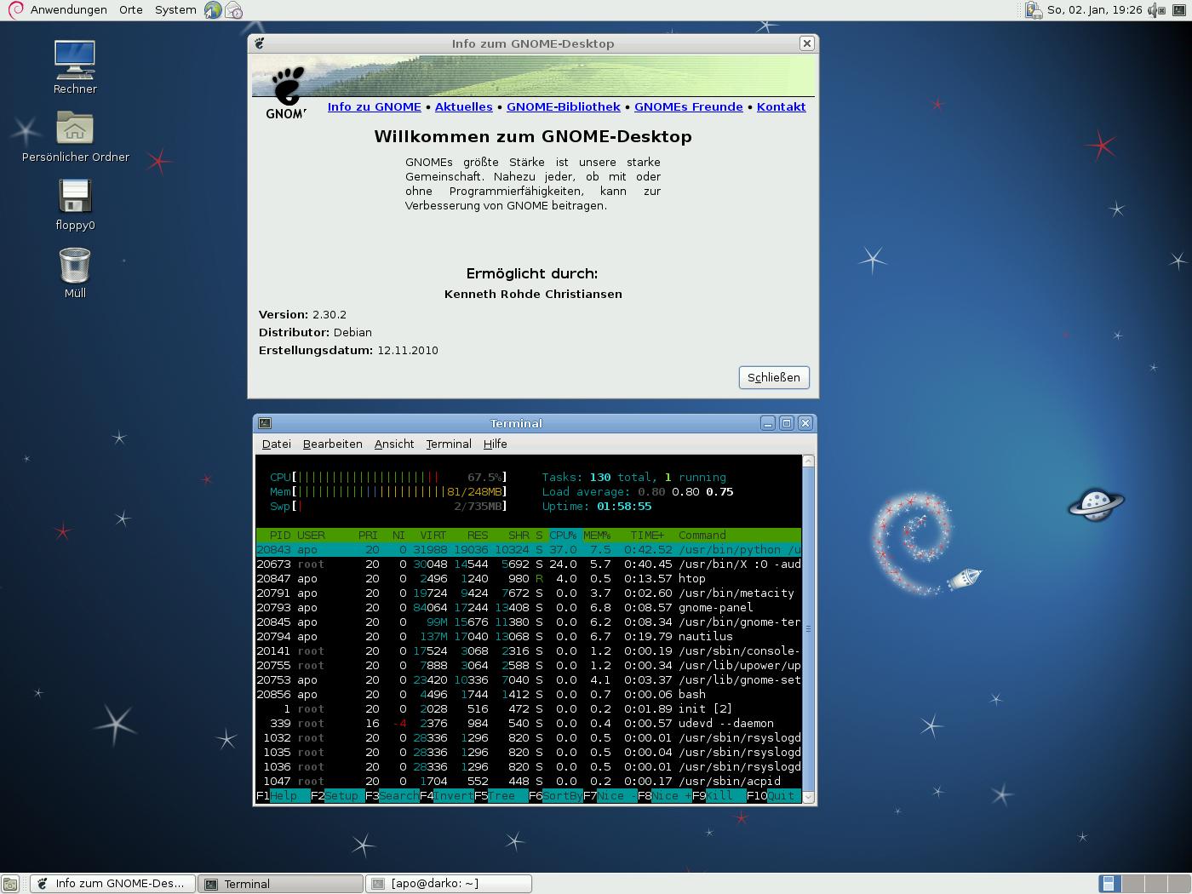Open the Orte menu
This screenshot has height=894, width=1192.
pos(131,10)
